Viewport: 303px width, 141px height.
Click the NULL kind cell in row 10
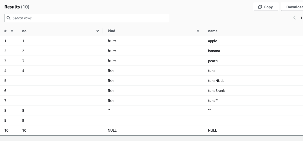(112, 130)
